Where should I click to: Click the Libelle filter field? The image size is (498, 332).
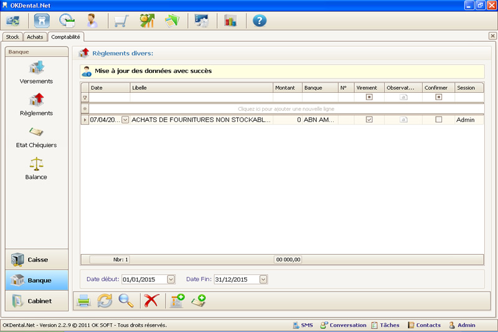(201, 97)
